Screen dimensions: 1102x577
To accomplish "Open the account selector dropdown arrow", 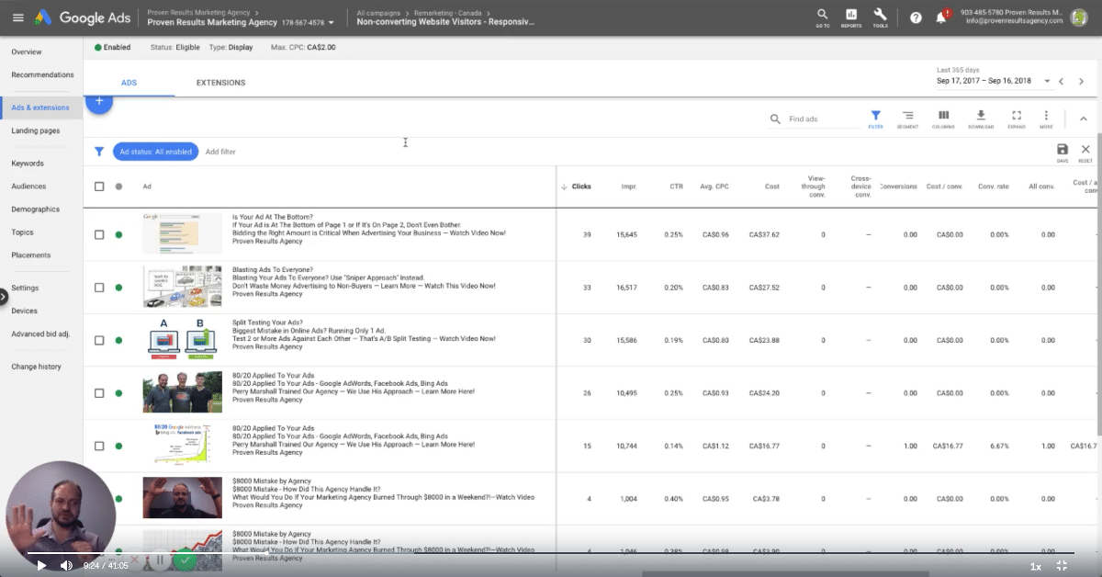I will pyautogui.click(x=331, y=21).
